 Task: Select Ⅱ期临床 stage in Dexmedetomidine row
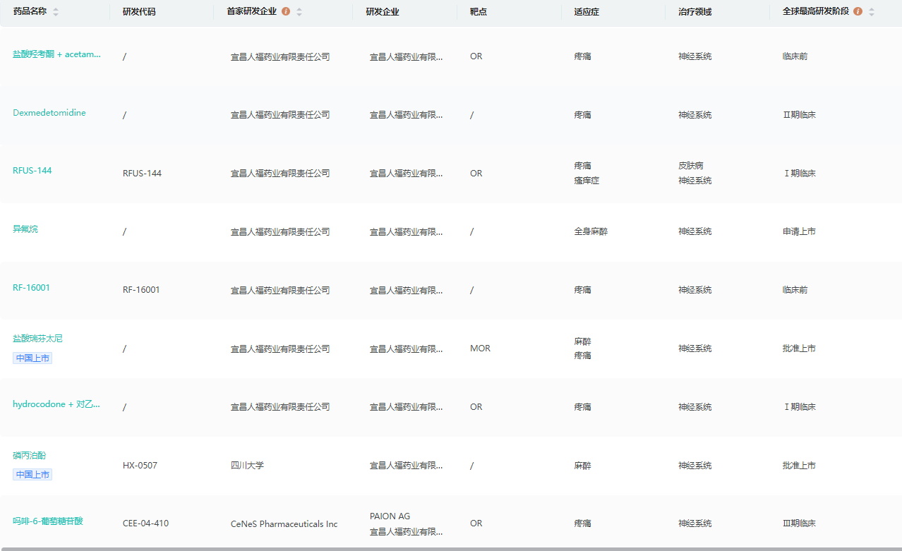pos(800,115)
